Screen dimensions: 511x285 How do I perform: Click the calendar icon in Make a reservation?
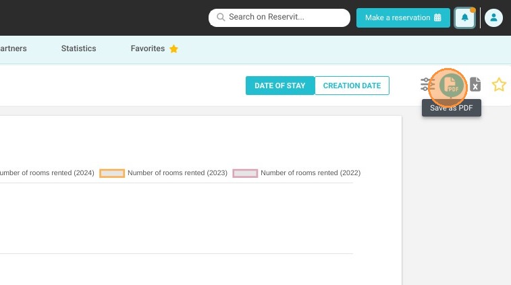pos(437,18)
